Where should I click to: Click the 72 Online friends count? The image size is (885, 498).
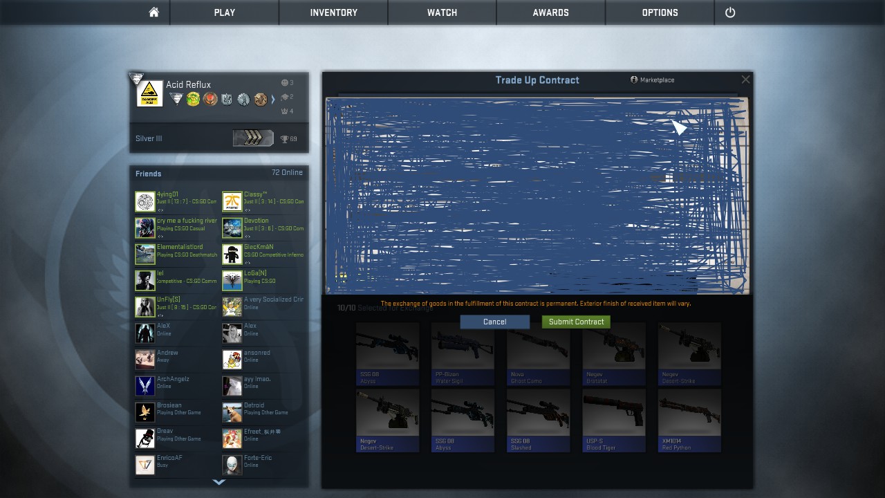(x=287, y=172)
